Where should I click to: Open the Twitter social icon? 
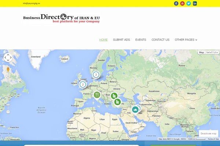[188, 3]
